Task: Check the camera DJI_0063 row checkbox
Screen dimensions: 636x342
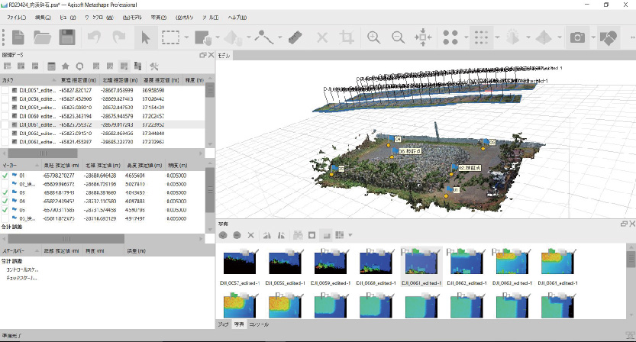Action: [5, 141]
